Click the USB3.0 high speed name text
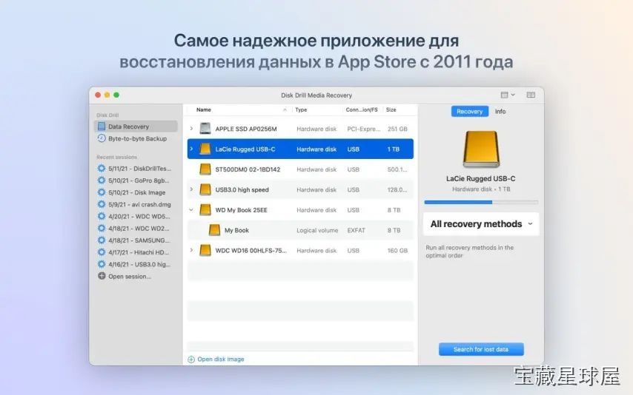The width and height of the screenshot is (633, 395). [x=242, y=189]
